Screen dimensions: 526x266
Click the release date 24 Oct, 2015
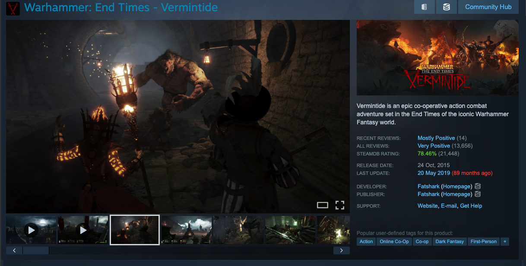434,165
